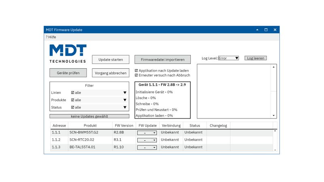Click the Changelog column header
The image size is (324, 182).
tap(218, 125)
